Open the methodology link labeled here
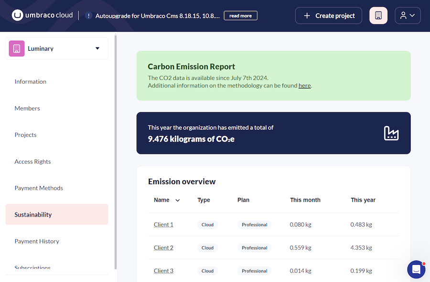Screen dimensions: 430x282 (x=304, y=85)
